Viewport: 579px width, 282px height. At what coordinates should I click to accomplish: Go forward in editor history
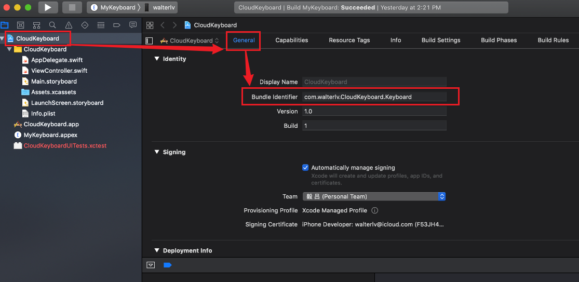point(174,25)
